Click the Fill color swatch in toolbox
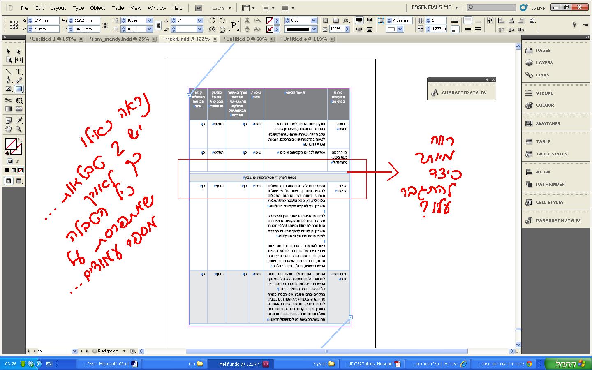Viewport: 592px width, 370px height. coord(10,143)
